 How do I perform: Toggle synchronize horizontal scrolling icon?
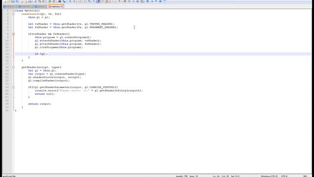click(84, 1)
